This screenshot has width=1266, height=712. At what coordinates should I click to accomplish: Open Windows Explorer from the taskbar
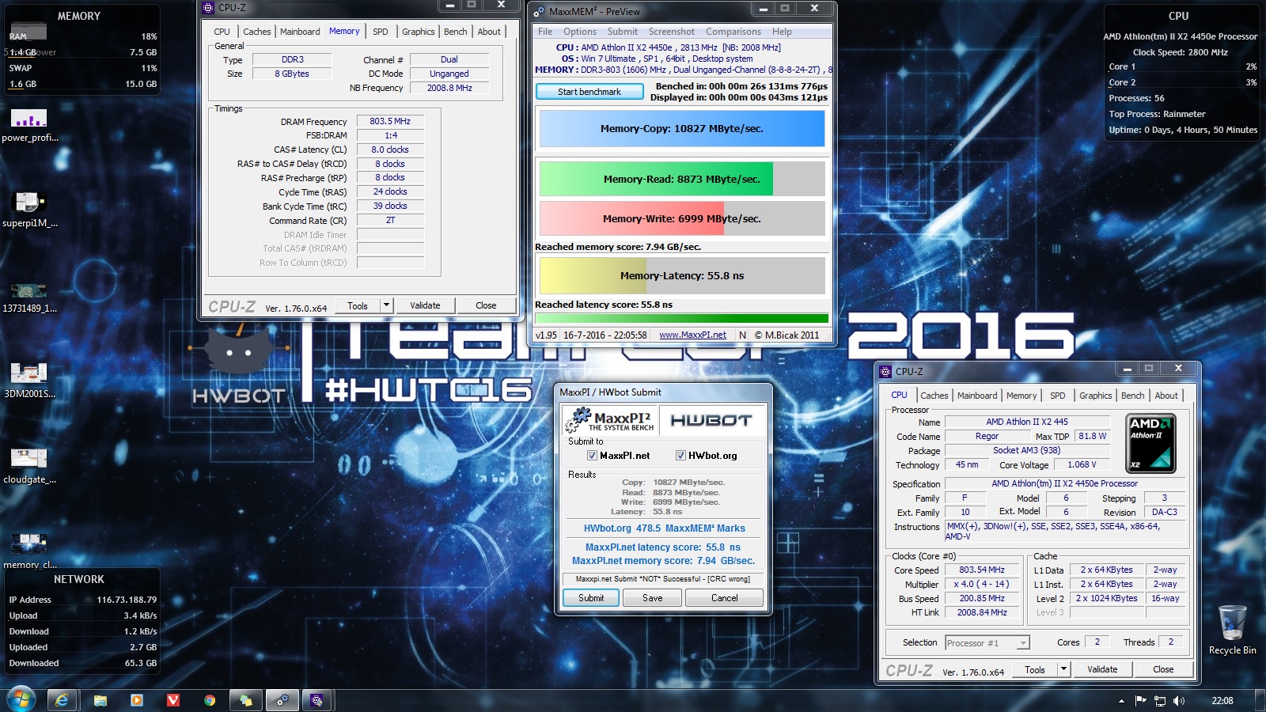click(x=100, y=700)
